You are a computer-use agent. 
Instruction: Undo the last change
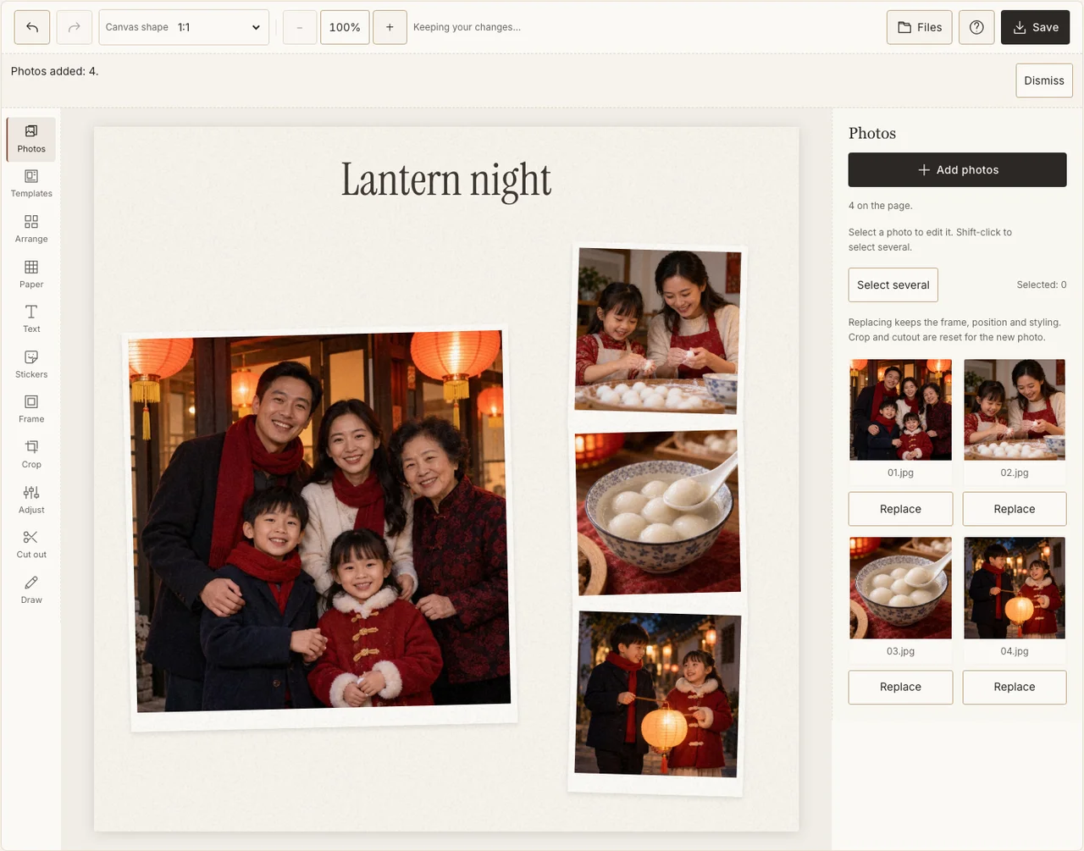tap(32, 27)
